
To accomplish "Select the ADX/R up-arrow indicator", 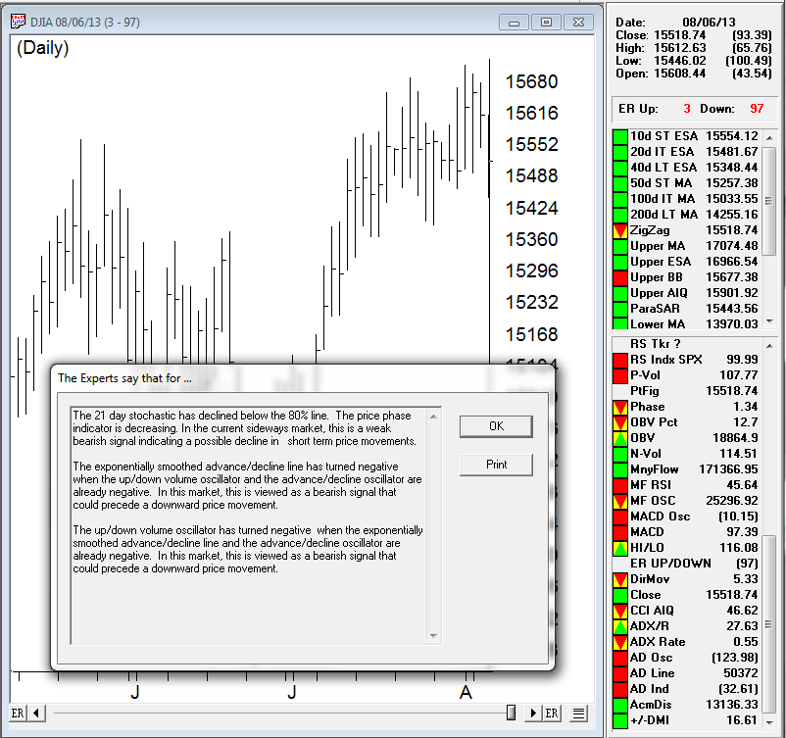I will coord(620,626).
